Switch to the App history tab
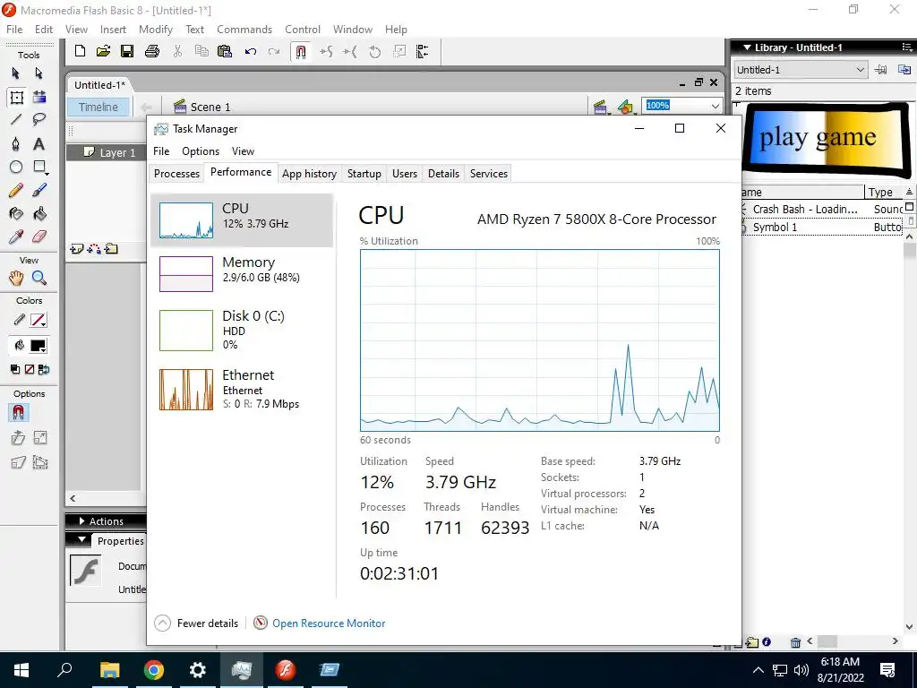 pyautogui.click(x=309, y=173)
